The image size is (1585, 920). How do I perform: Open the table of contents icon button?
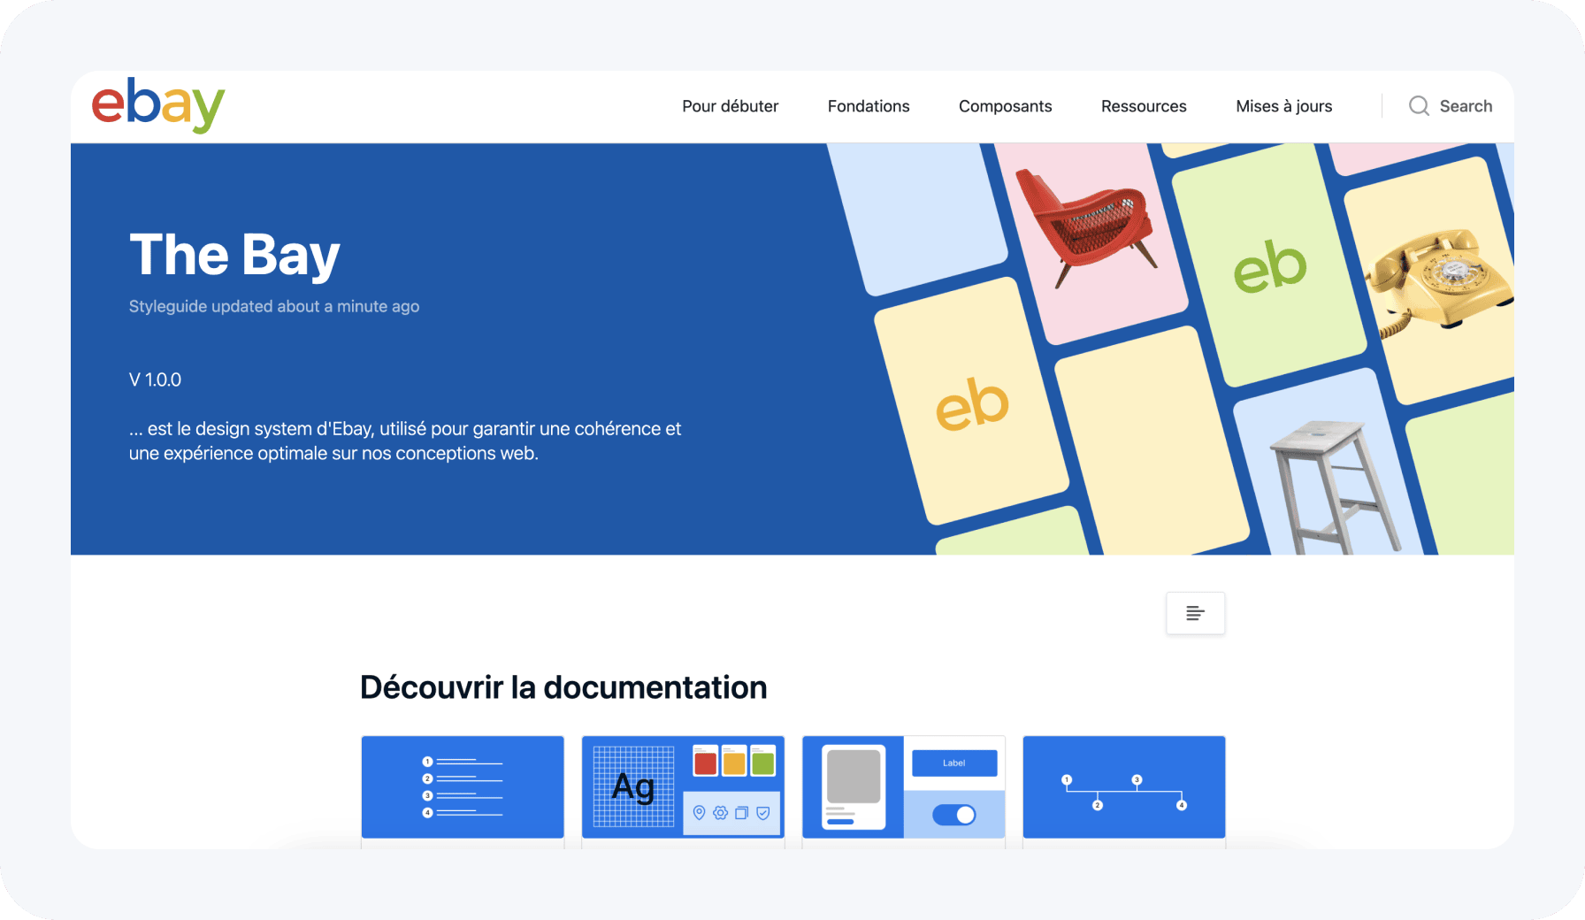[x=1195, y=613]
